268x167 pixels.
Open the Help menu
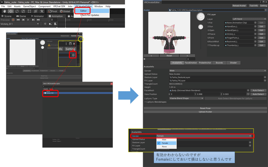point(108,6)
